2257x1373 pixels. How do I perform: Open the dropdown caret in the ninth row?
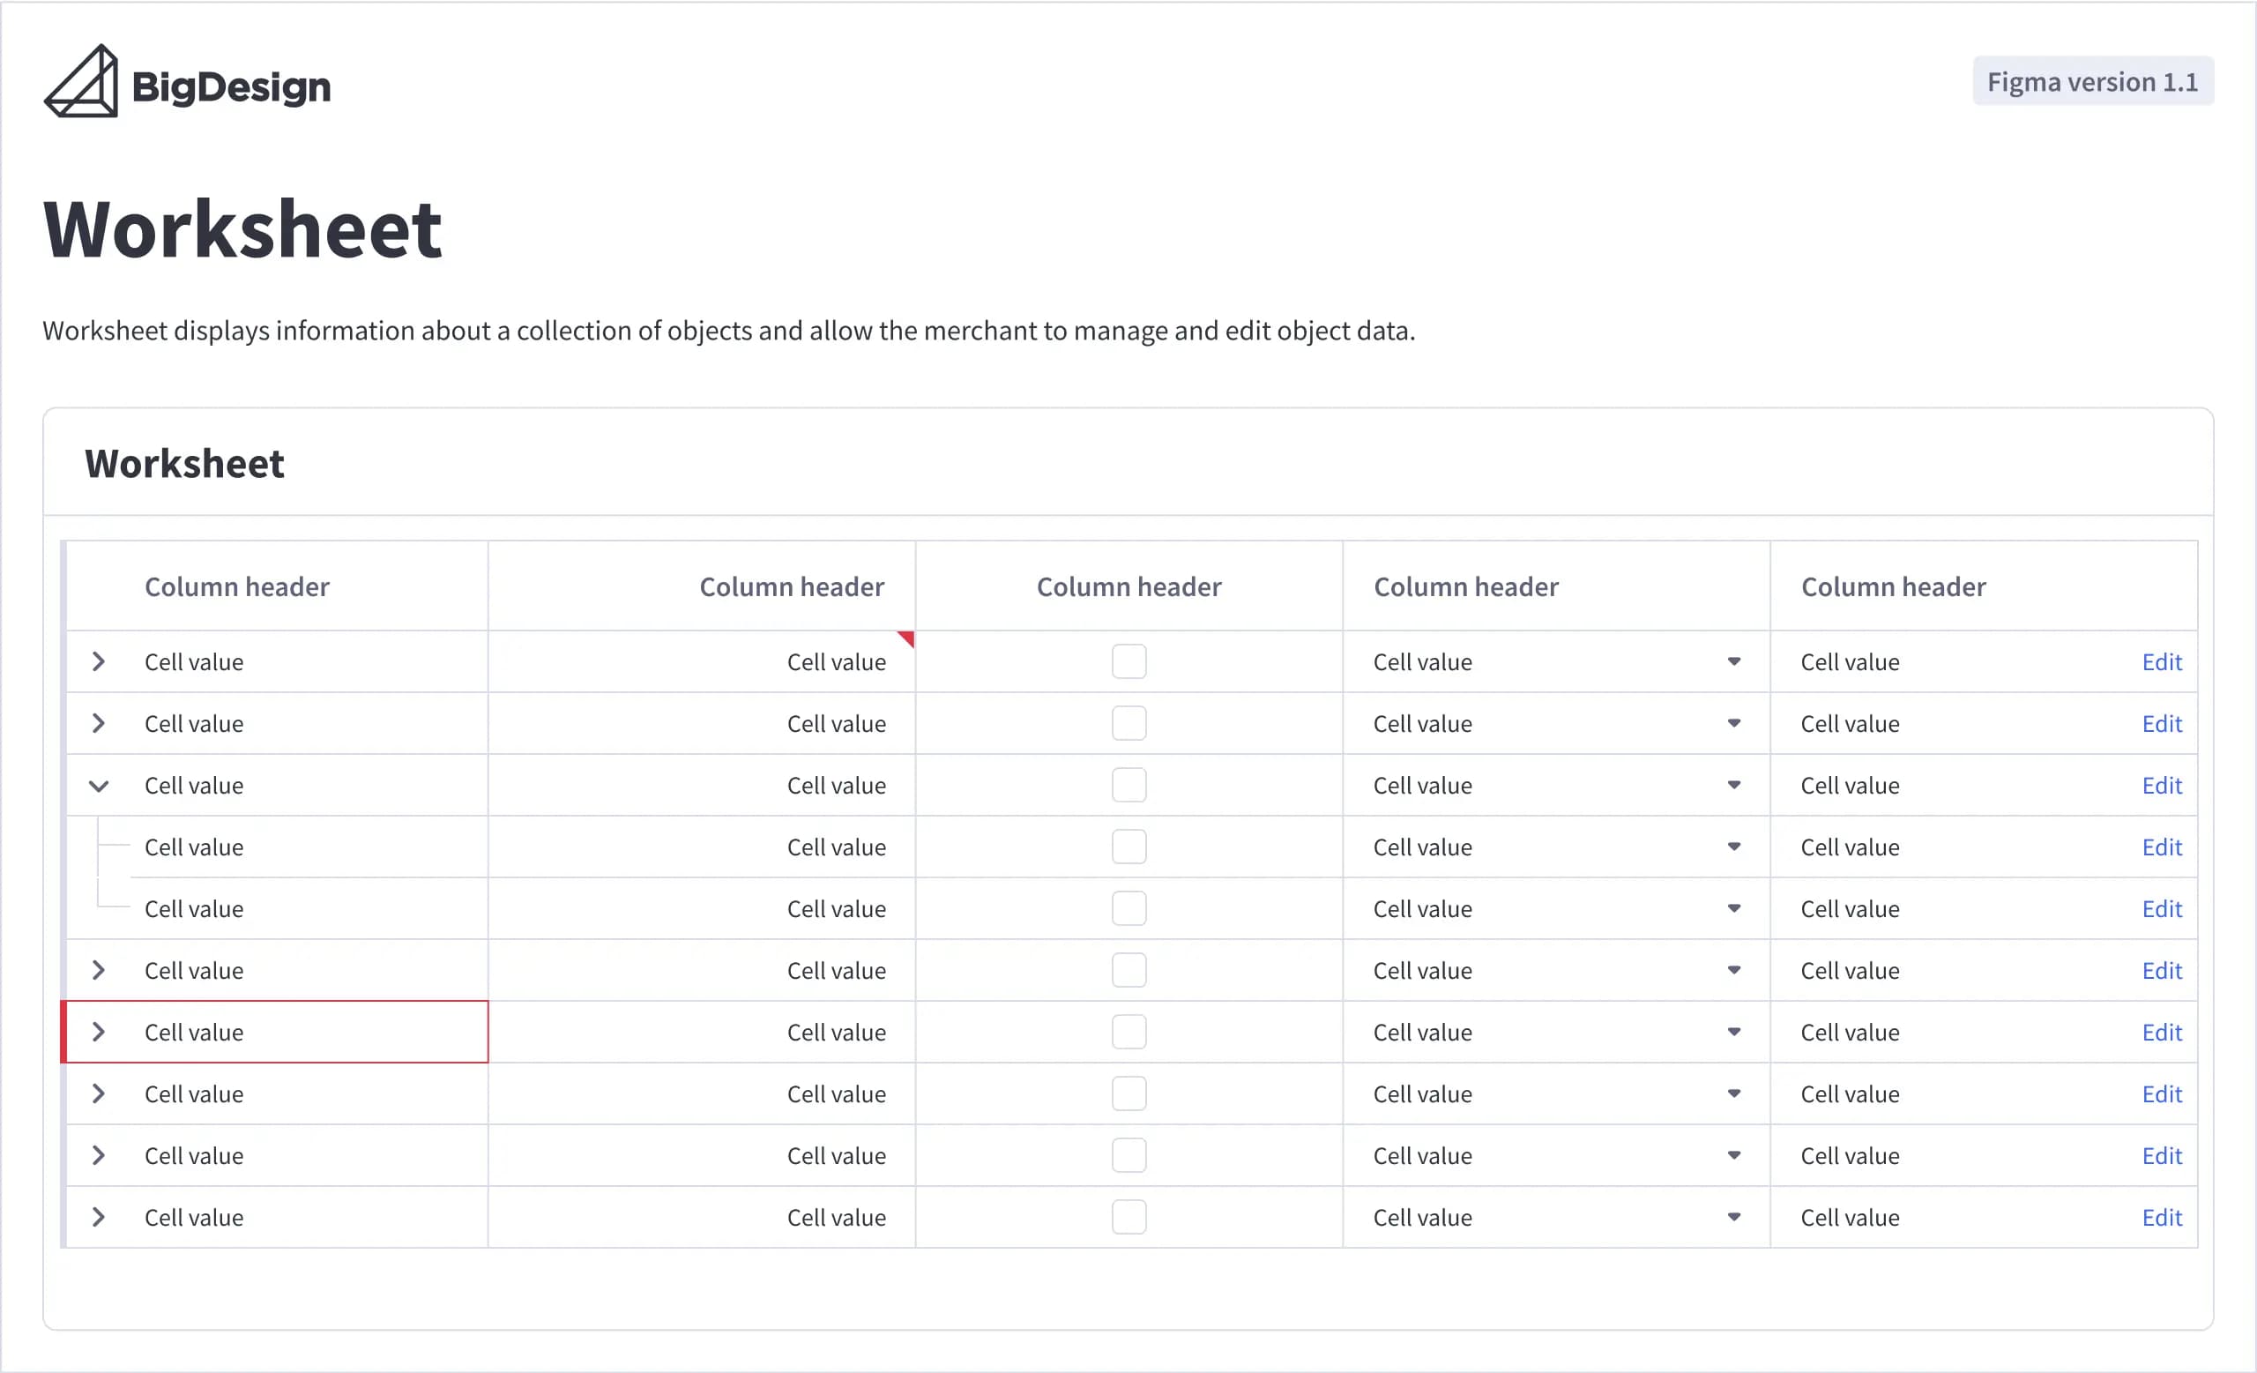(1734, 1155)
